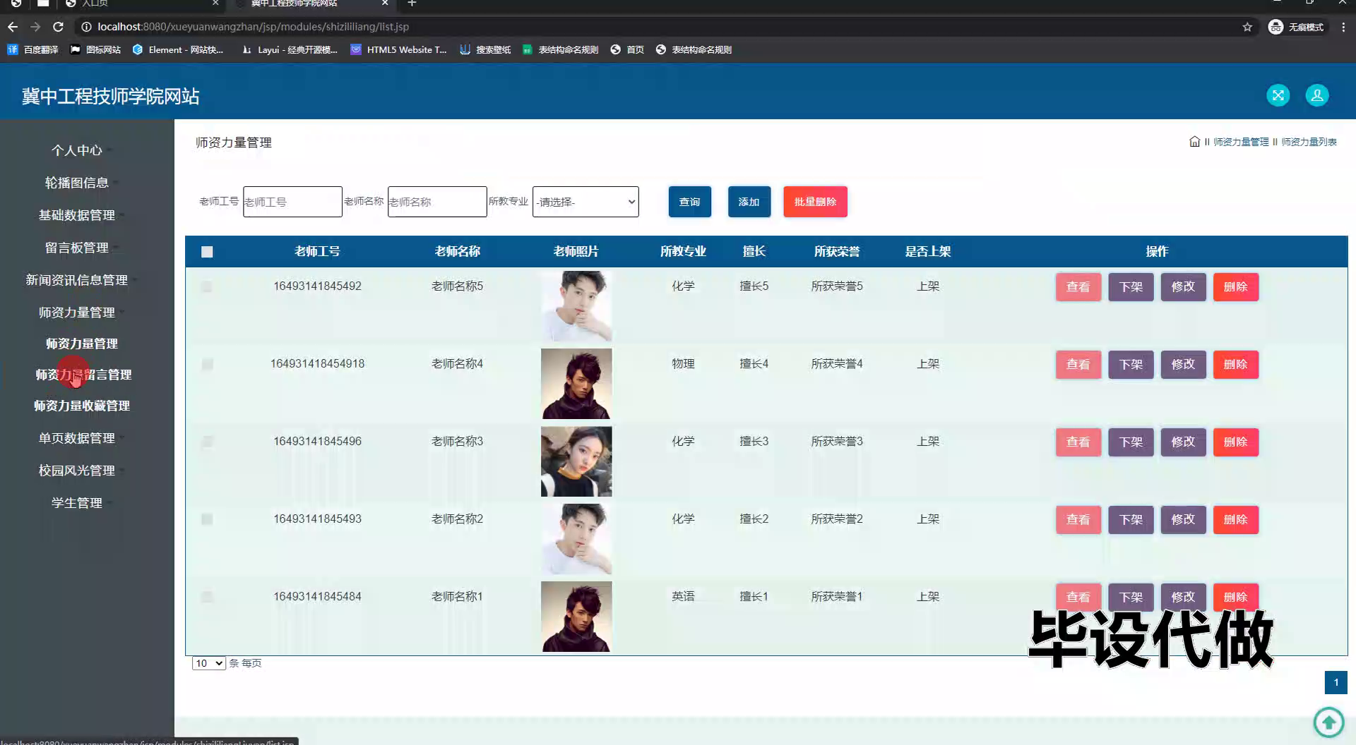This screenshot has width=1356, height=745.
Task: Reload the page with the refresh icon
Action: pyautogui.click(x=58, y=27)
